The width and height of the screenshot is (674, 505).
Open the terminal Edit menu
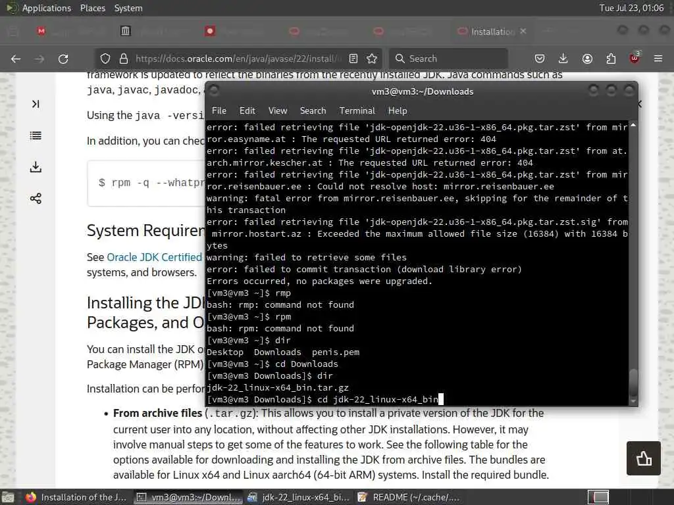point(247,110)
